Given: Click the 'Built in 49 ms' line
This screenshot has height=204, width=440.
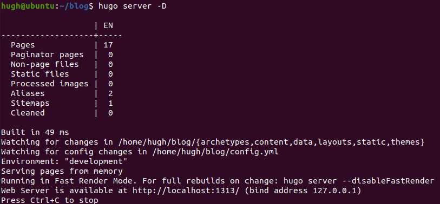Looking at the screenshot, I should click(x=35, y=132).
